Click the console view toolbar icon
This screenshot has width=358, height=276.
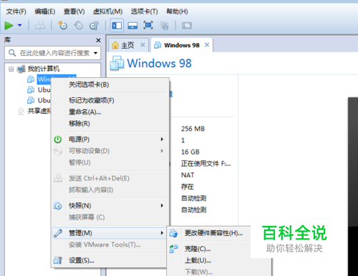(x=187, y=25)
